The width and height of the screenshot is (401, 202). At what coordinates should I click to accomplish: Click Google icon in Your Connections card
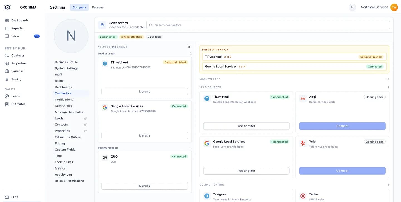click(105, 107)
